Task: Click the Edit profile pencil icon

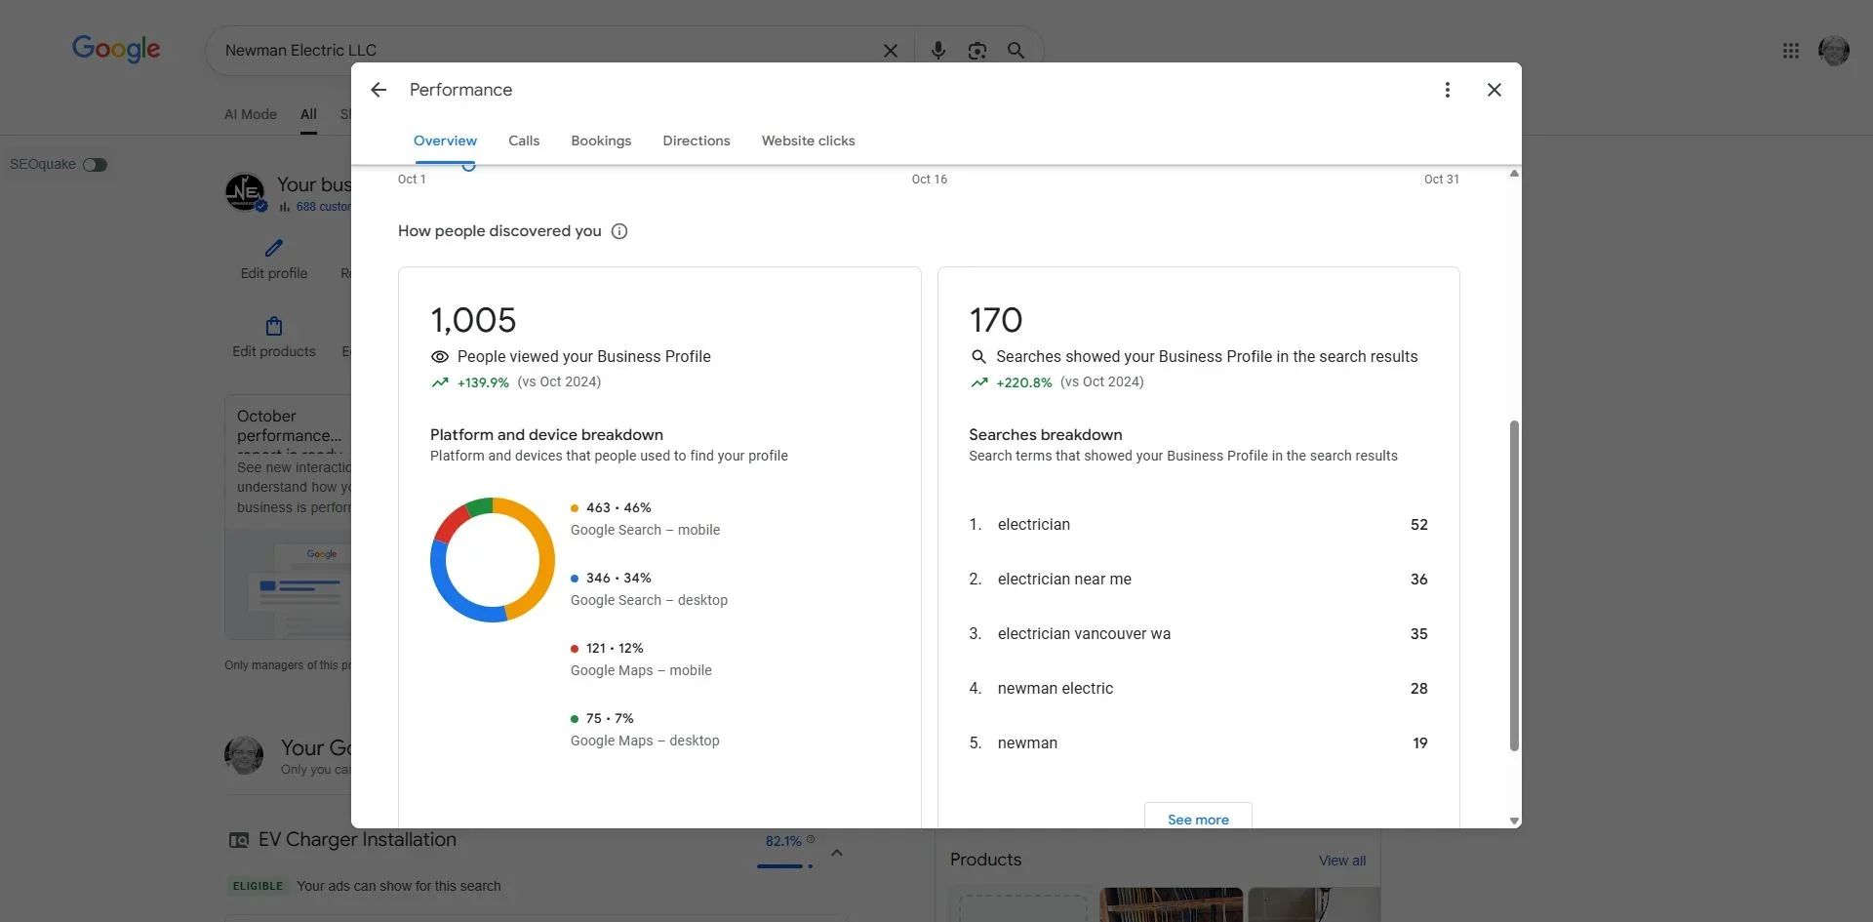Action: click(x=274, y=249)
